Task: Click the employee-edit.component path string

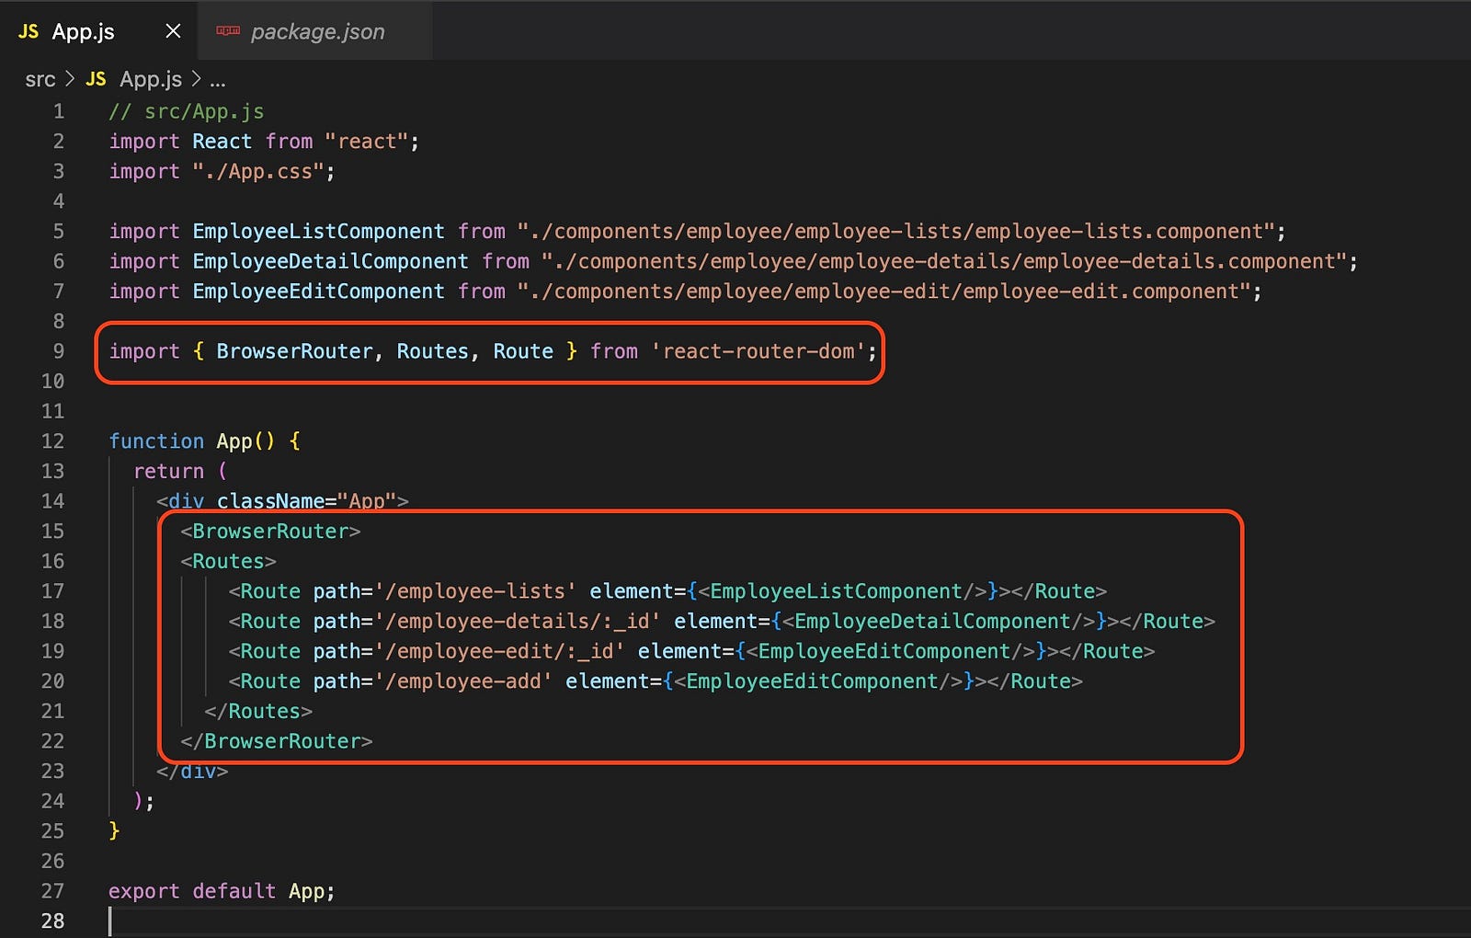Action: tap(884, 292)
